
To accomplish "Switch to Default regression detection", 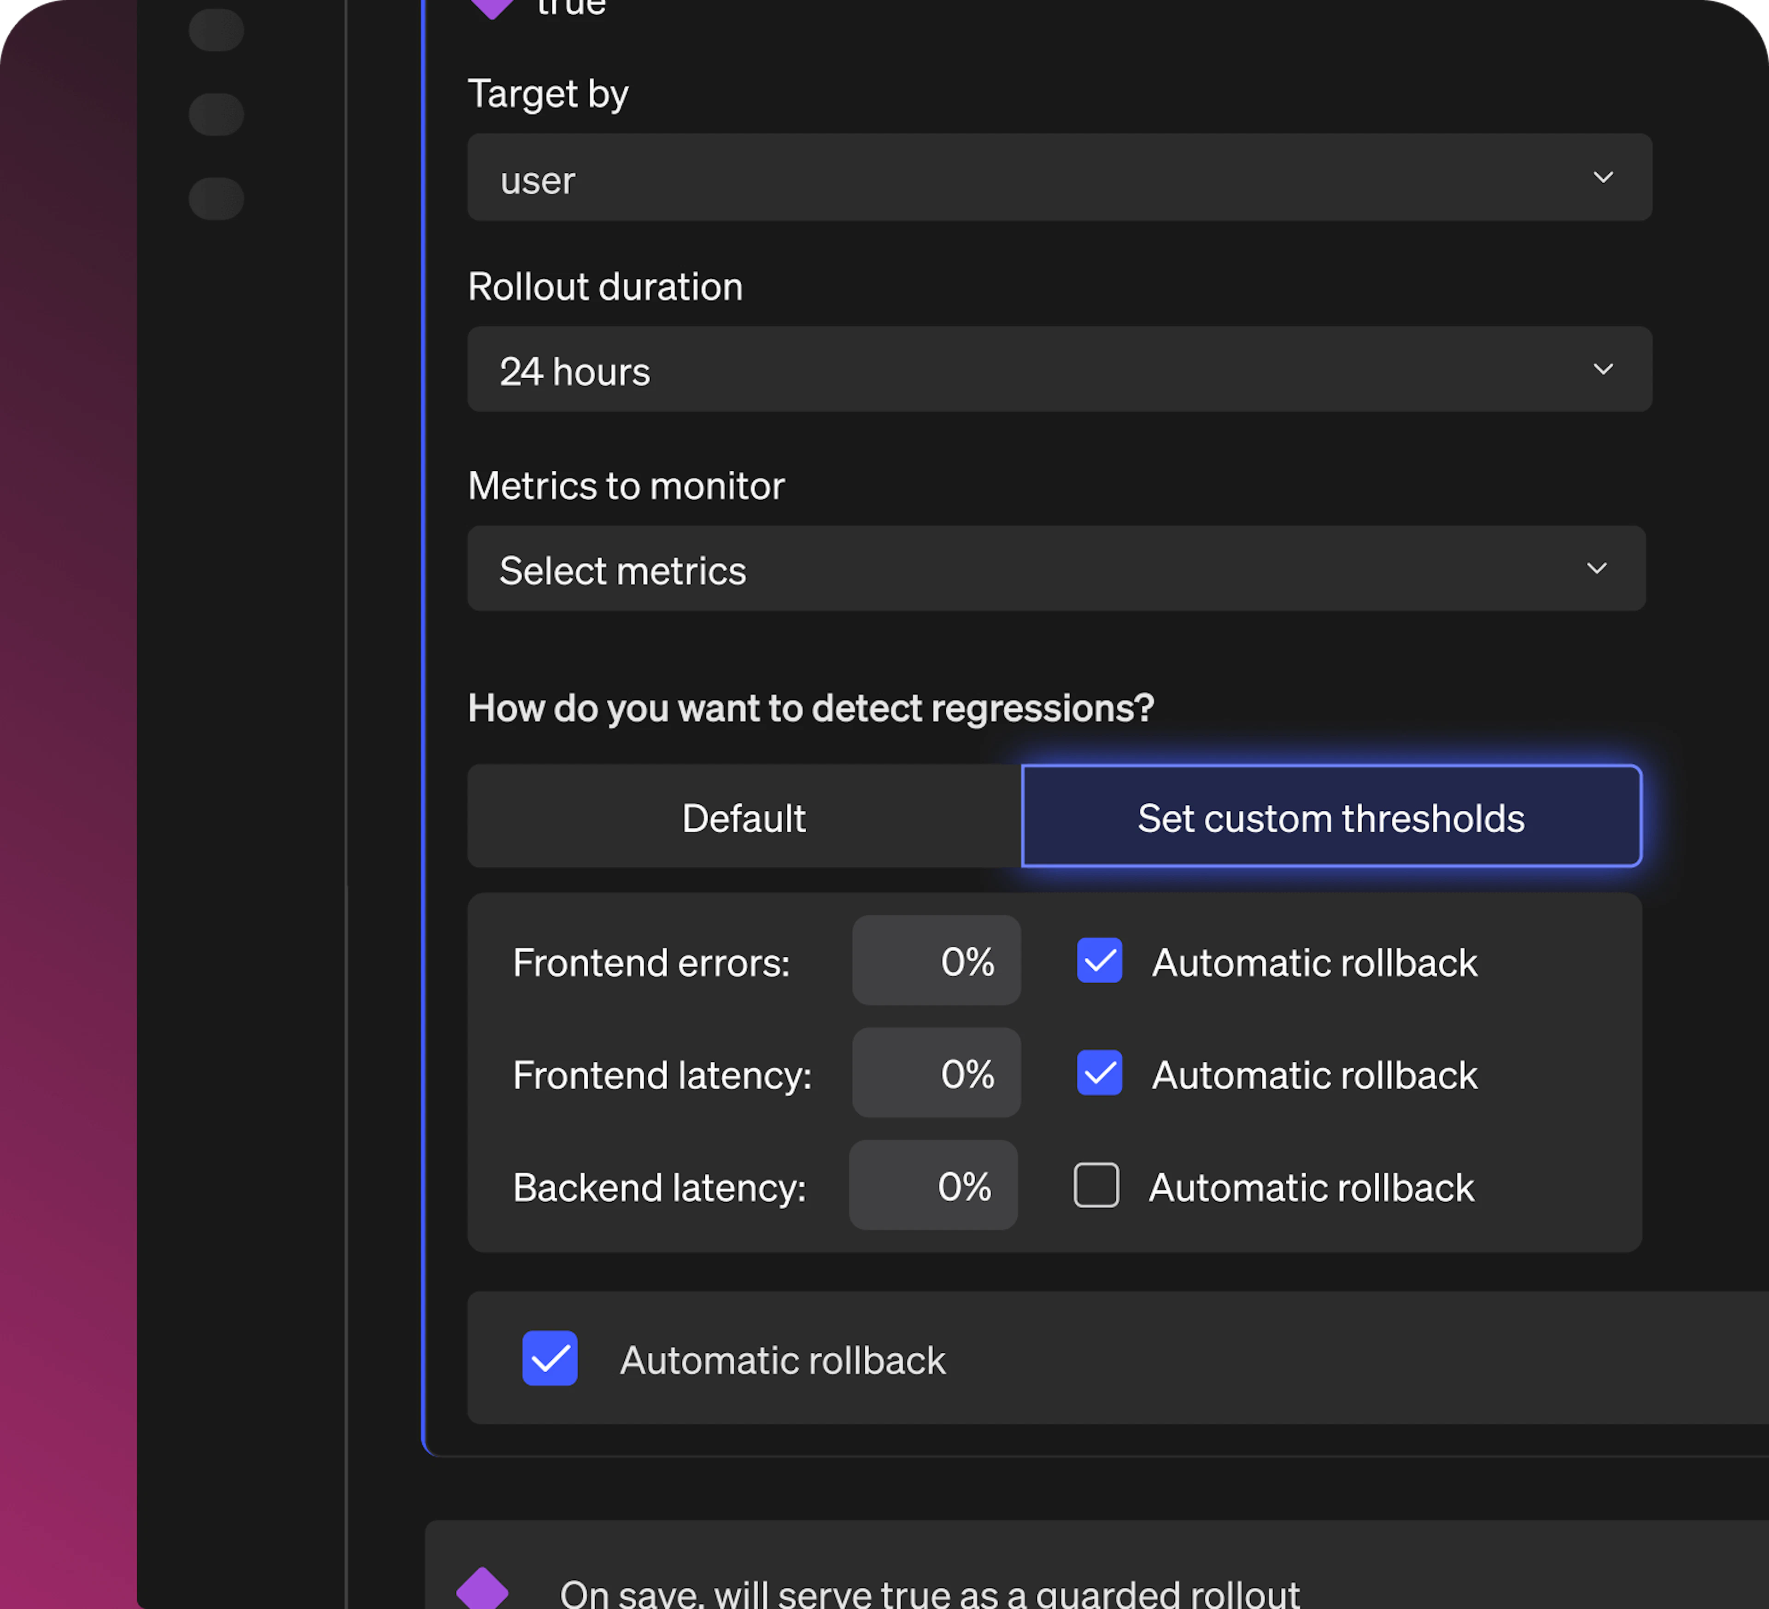I will (x=743, y=817).
